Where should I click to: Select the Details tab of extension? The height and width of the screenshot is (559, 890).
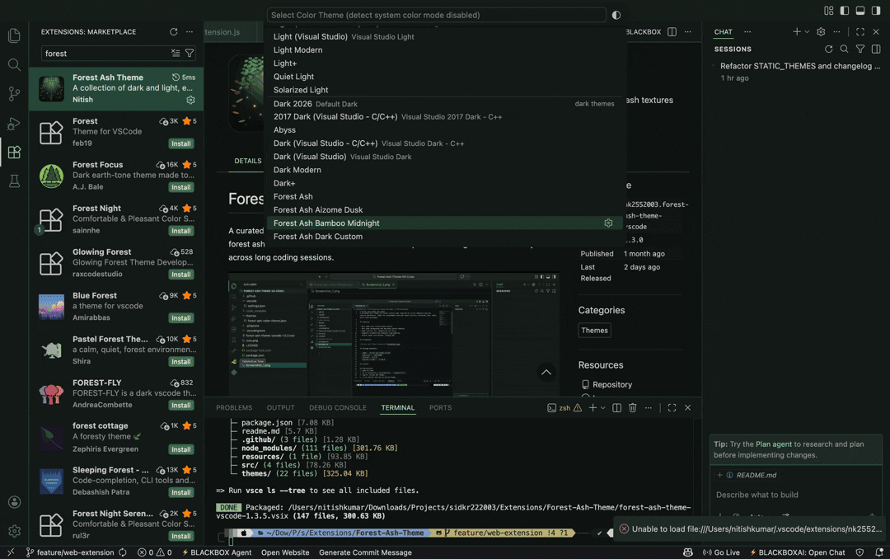click(248, 162)
